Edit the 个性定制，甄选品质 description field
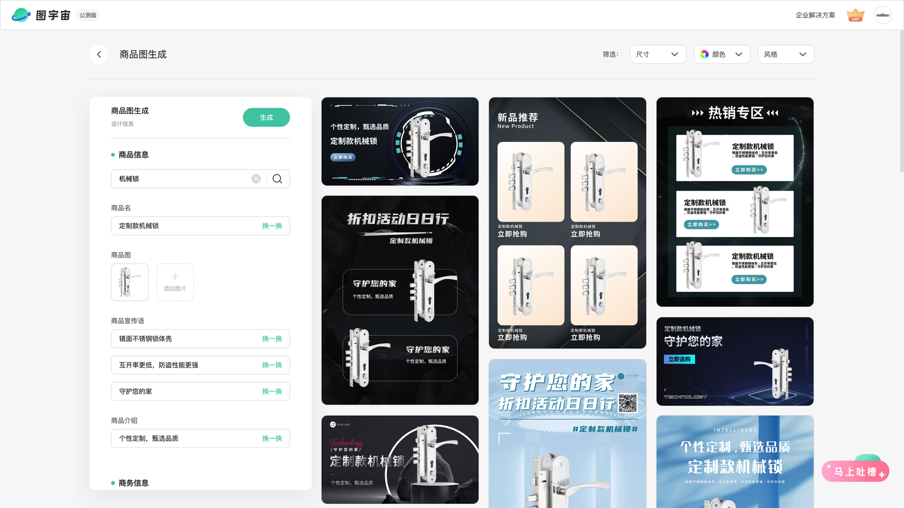The width and height of the screenshot is (904, 508). pyautogui.click(x=200, y=438)
